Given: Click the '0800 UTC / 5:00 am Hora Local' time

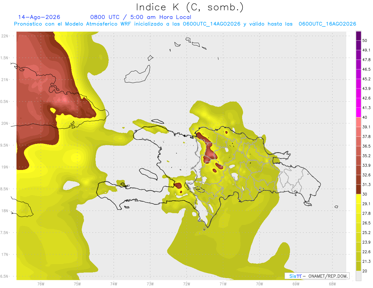Looking at the screenshot, I should click(140, 17).
